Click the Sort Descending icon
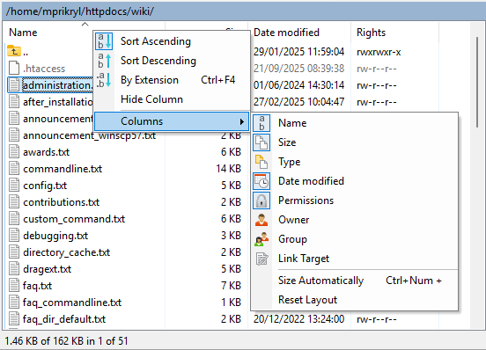Image resolution: width=486 pixels, height=350 pixels. [x=104, y=61]
